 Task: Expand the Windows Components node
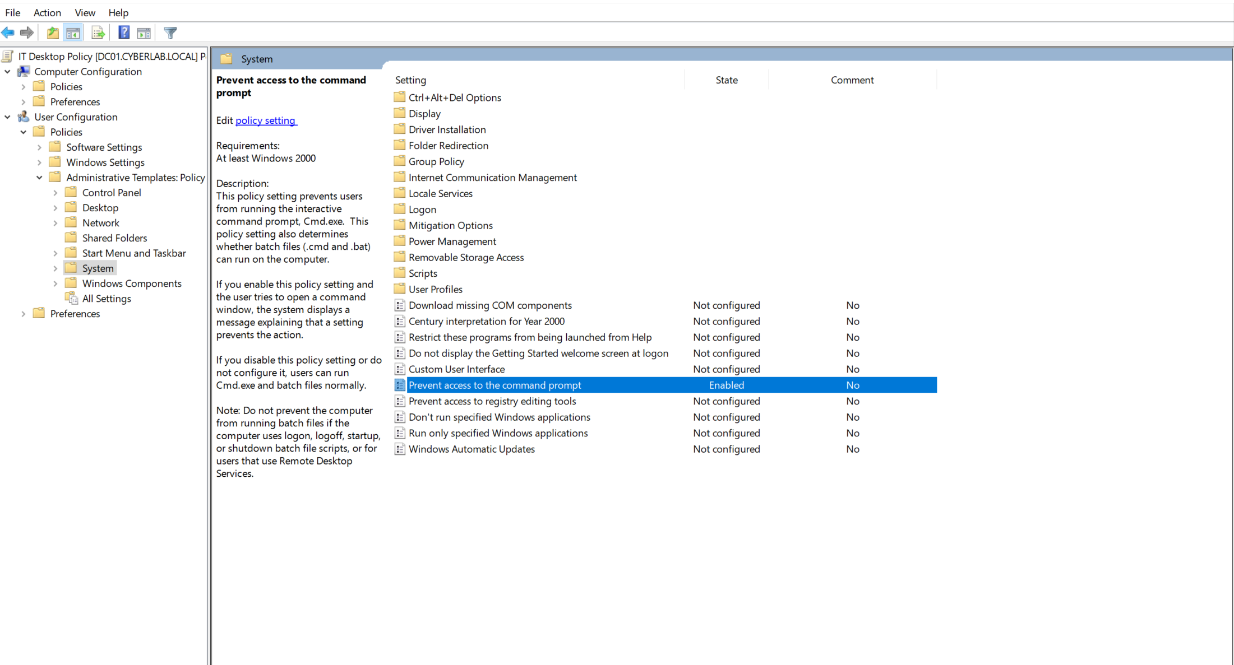coord(56,283)
